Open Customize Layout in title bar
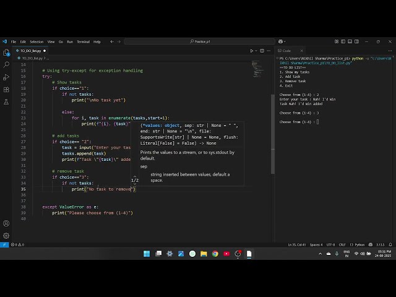 pos(337,41)
